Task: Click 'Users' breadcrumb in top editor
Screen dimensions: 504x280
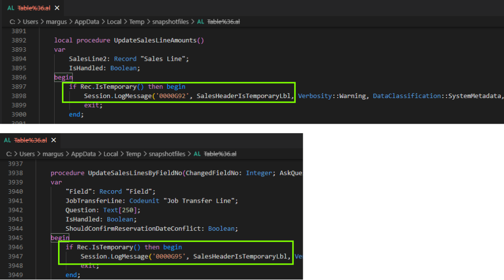Action: (30, 22)
